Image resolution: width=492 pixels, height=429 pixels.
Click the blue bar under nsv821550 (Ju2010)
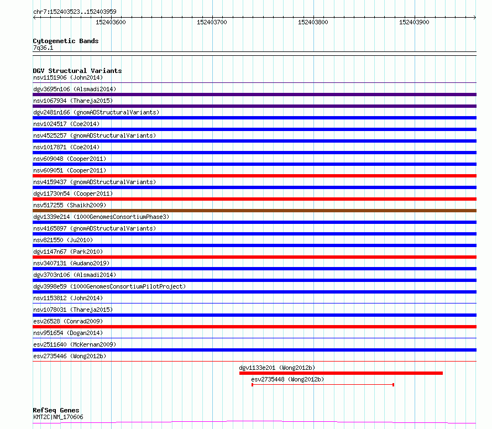254,245
